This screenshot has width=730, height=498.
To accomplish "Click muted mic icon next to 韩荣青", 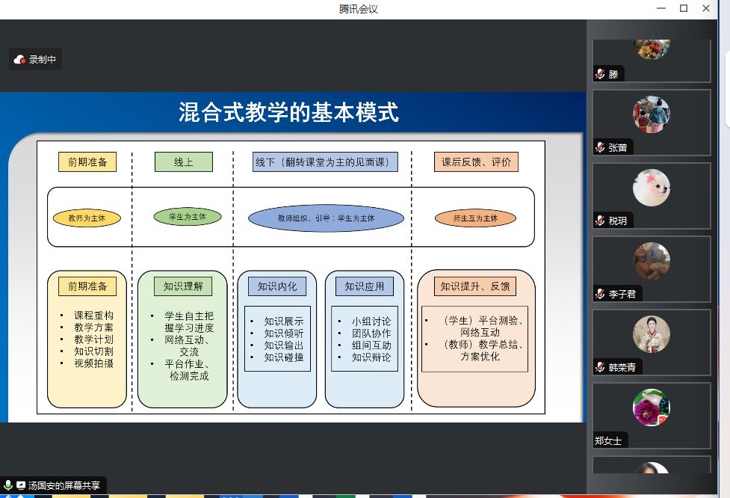I will tap(600, 367).
